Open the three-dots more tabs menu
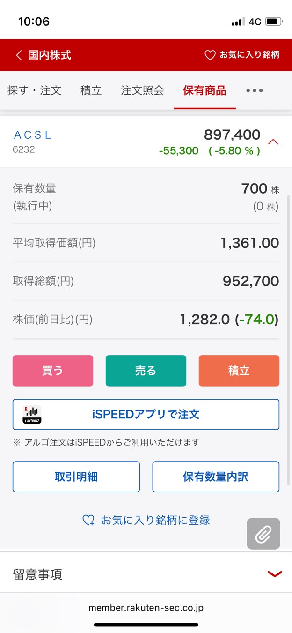Image resolution: width=292 pixels, height=633 pixels. pos(255,90)
